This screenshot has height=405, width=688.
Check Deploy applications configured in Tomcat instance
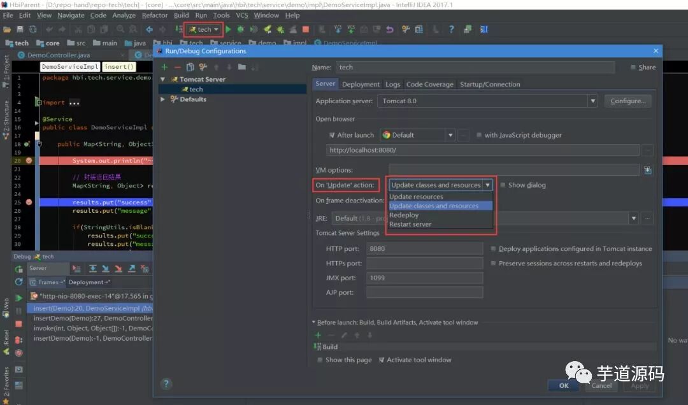pos(493,249)
